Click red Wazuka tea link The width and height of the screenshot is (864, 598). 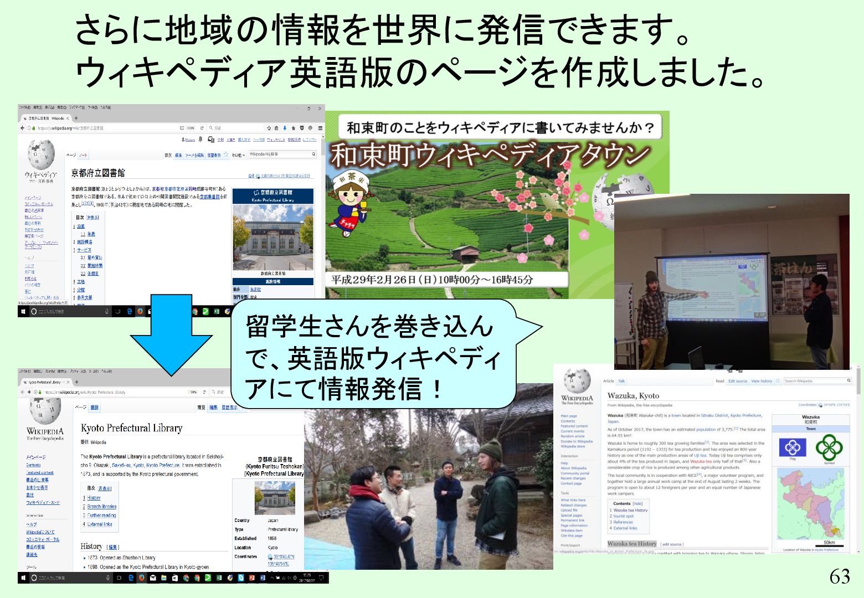(701, 461)
